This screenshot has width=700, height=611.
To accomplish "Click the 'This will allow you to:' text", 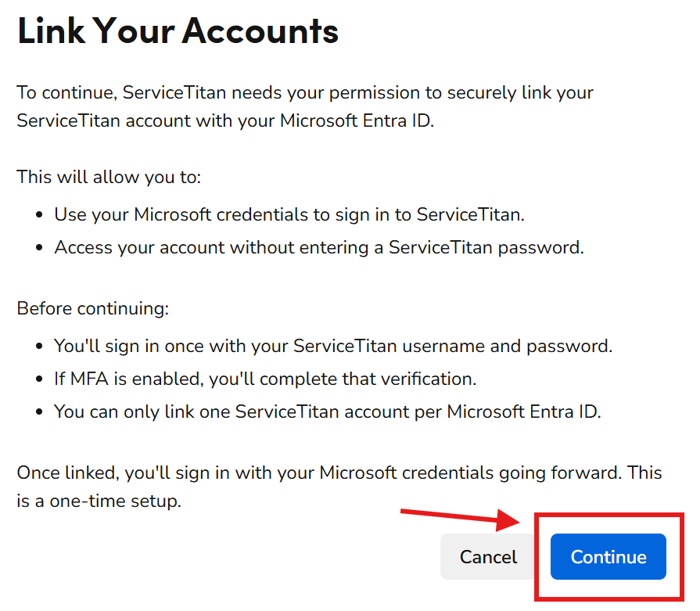I will pyautogui.click(x=109, y=177).
